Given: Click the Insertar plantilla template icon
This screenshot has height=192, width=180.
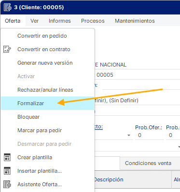Looking at the screenshot, I should tap(7, 171).
